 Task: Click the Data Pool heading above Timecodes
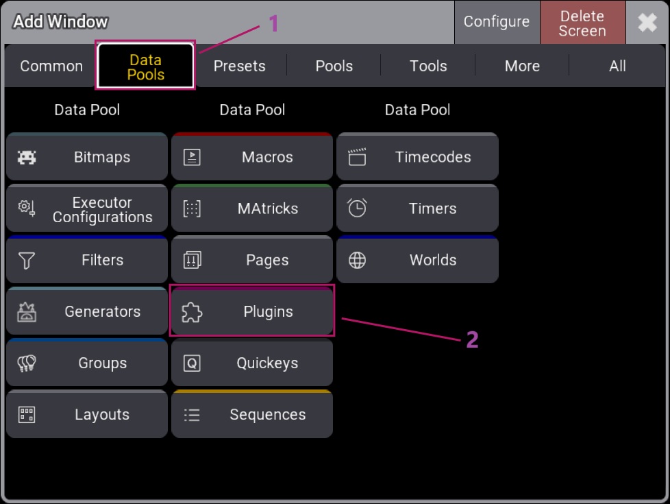(417, 110)
